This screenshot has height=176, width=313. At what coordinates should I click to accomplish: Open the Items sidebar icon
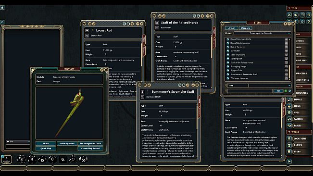click(x=289, y=106)
